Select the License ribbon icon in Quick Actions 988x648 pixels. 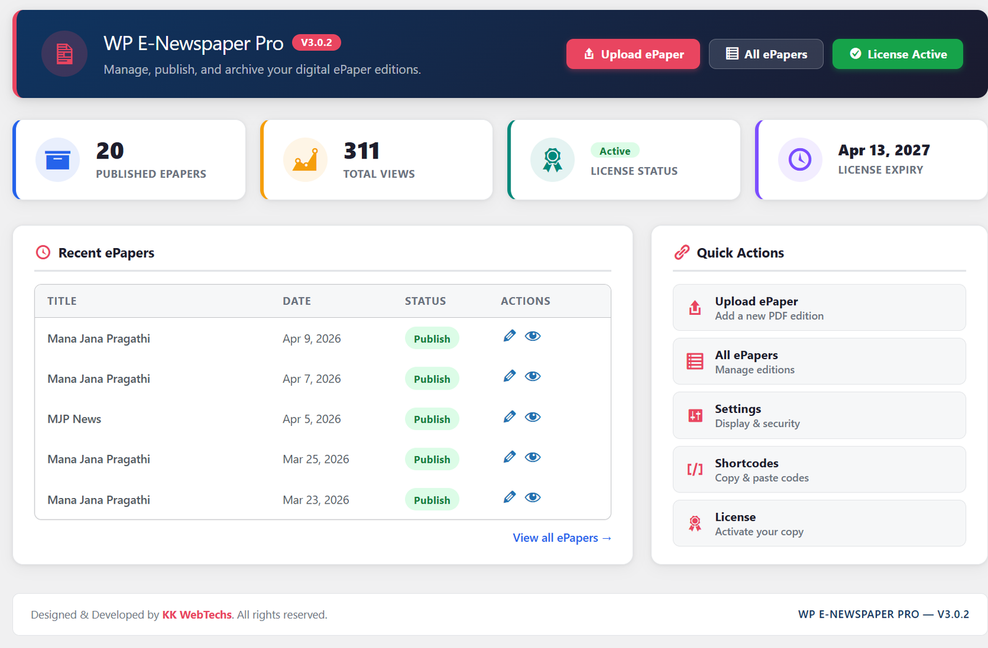click(x=695, y=523)
